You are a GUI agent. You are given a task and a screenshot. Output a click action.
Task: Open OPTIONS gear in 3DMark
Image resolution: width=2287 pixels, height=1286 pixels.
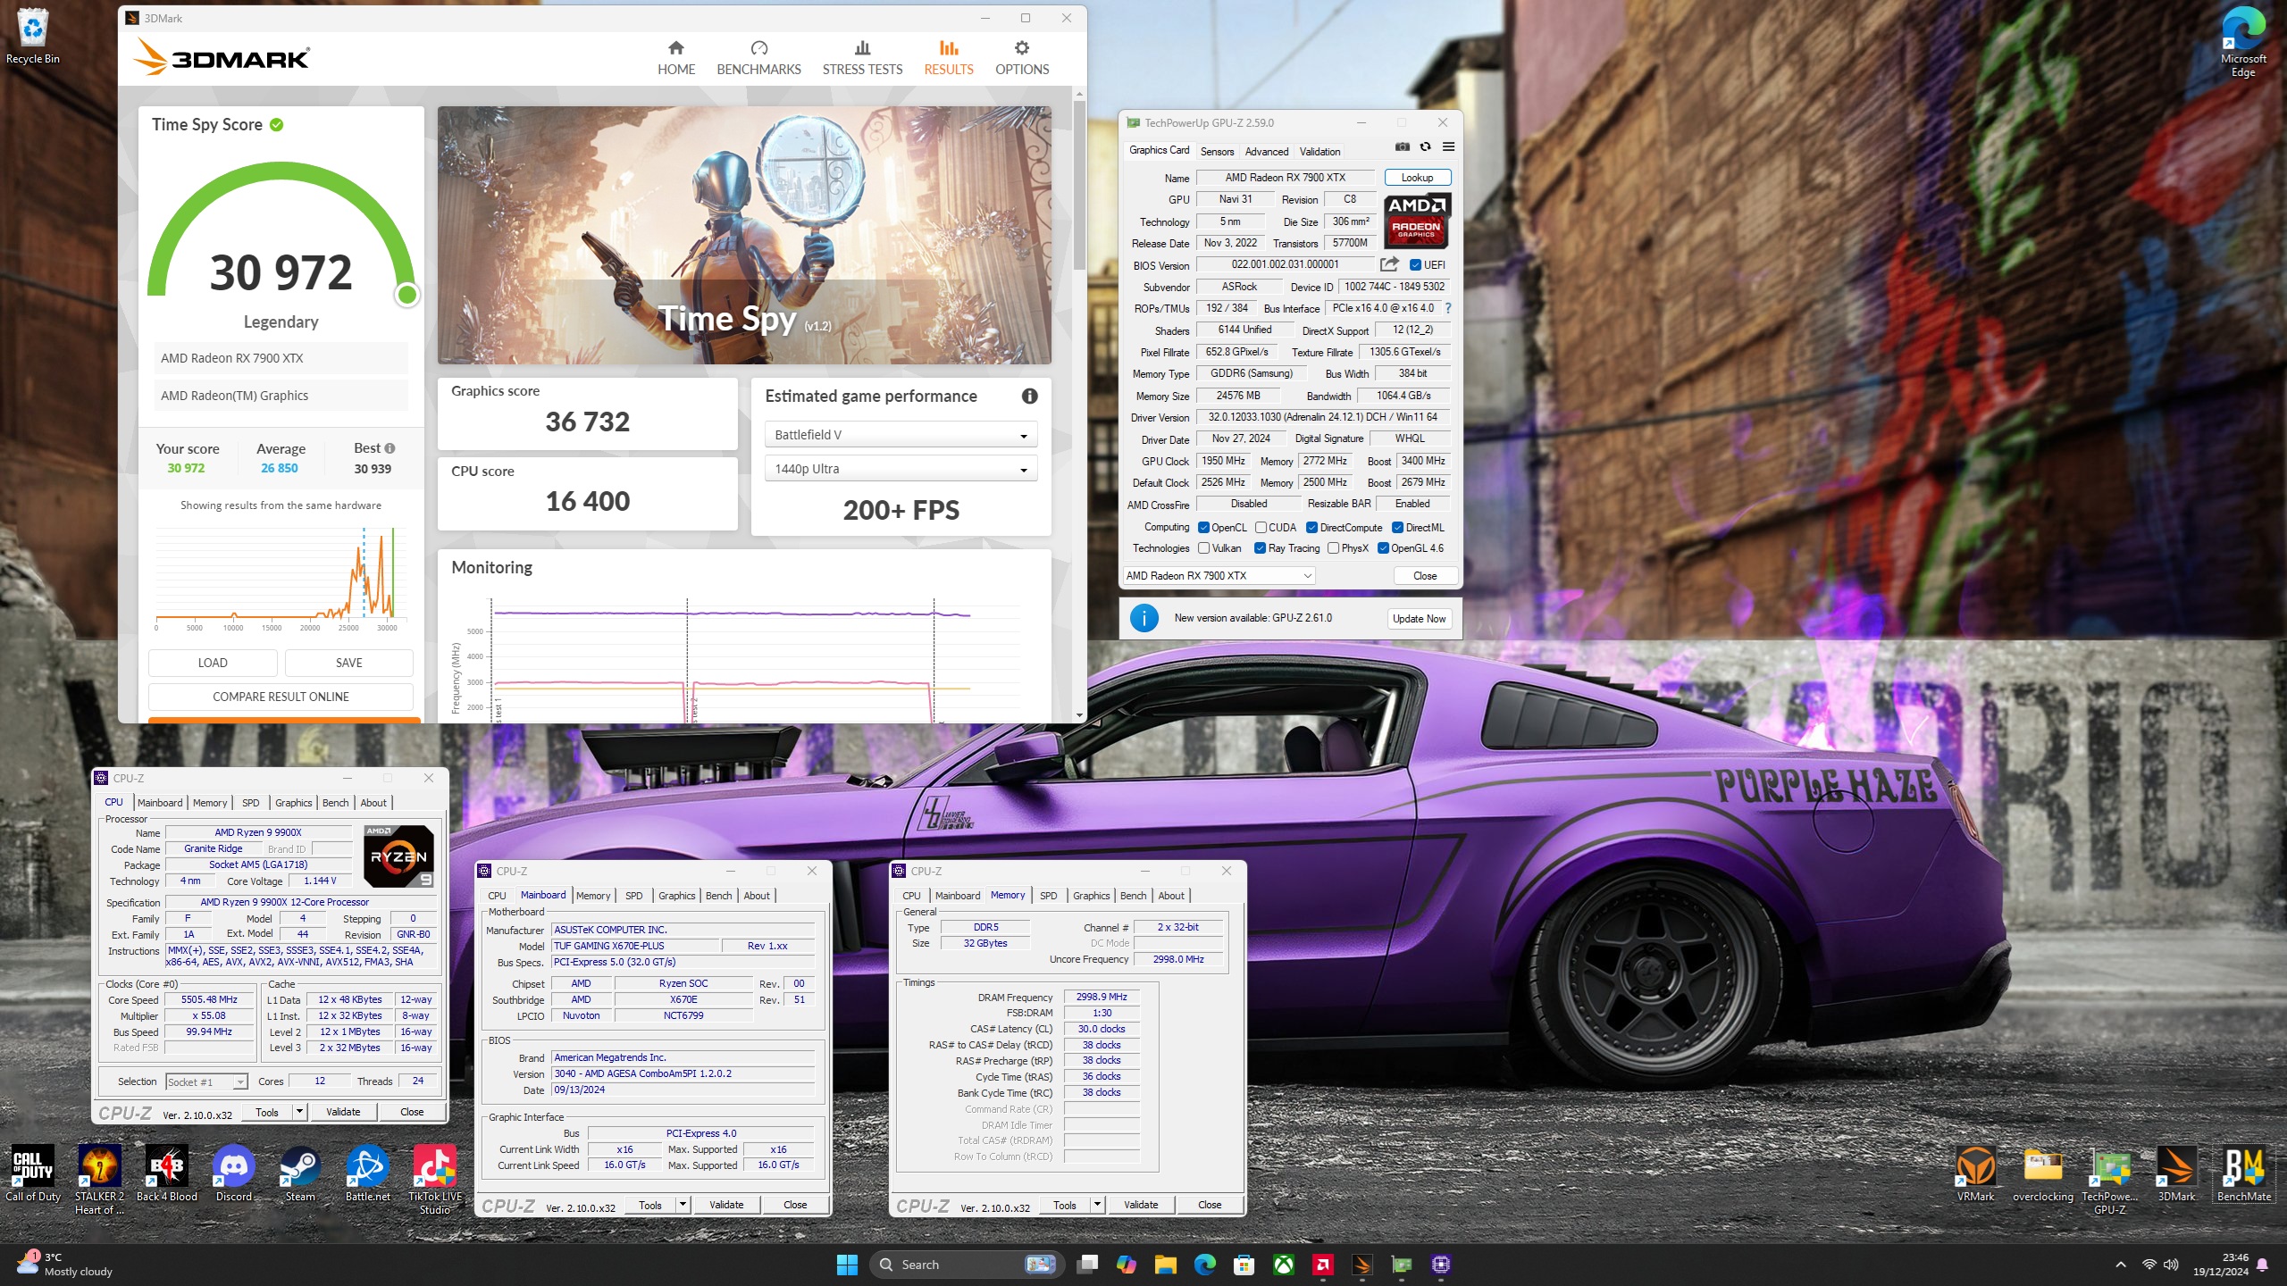coord(1022,58)
